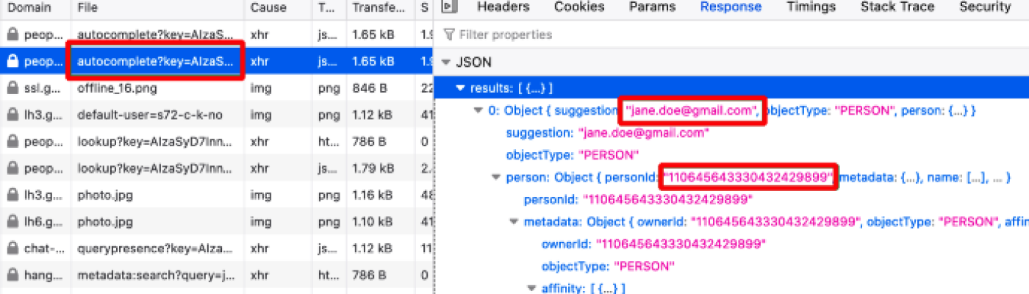
Task: Collapse the JSON section
Action: click(x=446, y=62)
